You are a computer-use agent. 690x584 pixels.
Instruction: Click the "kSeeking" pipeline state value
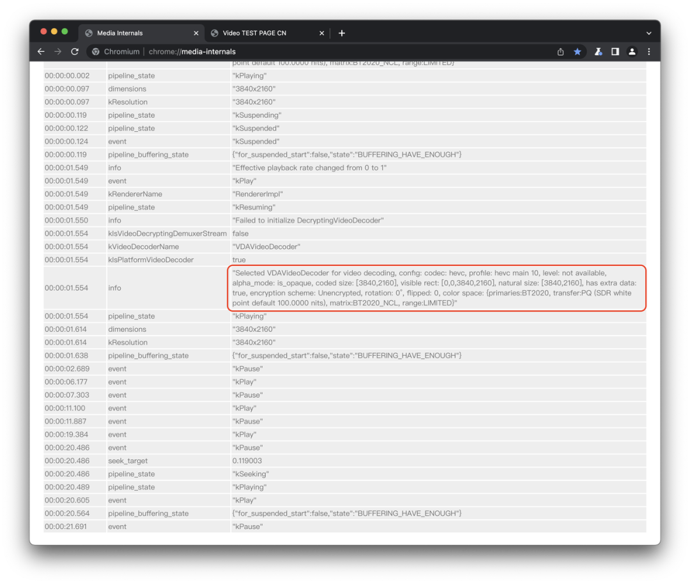[250, 474]
